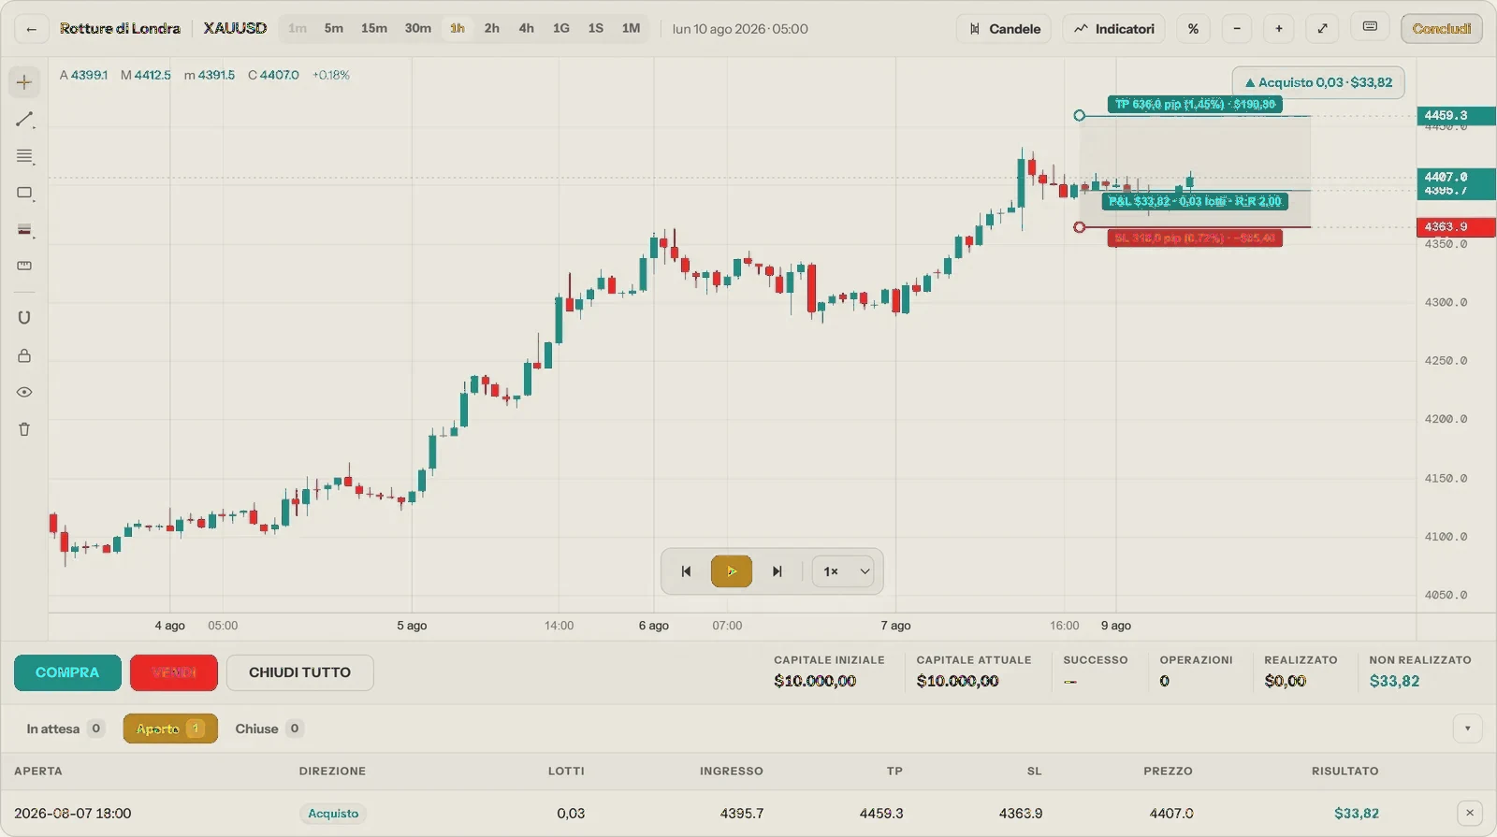The image size is (1497, 837).
Task: Click the COMPRA buy button
Action: (x=67, y=672)
